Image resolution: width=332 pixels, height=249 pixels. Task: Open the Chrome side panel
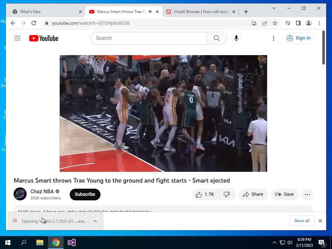coord(298,23)
